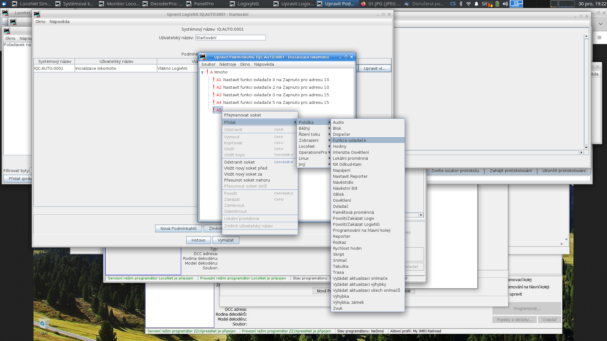Viewport: 607px width, 341px height.
Task: Click the Wi-Fi signal icon in system tray
Action: (468, 4)
